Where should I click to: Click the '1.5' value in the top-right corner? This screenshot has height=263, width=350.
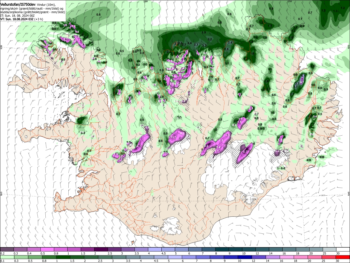point(324,10)
